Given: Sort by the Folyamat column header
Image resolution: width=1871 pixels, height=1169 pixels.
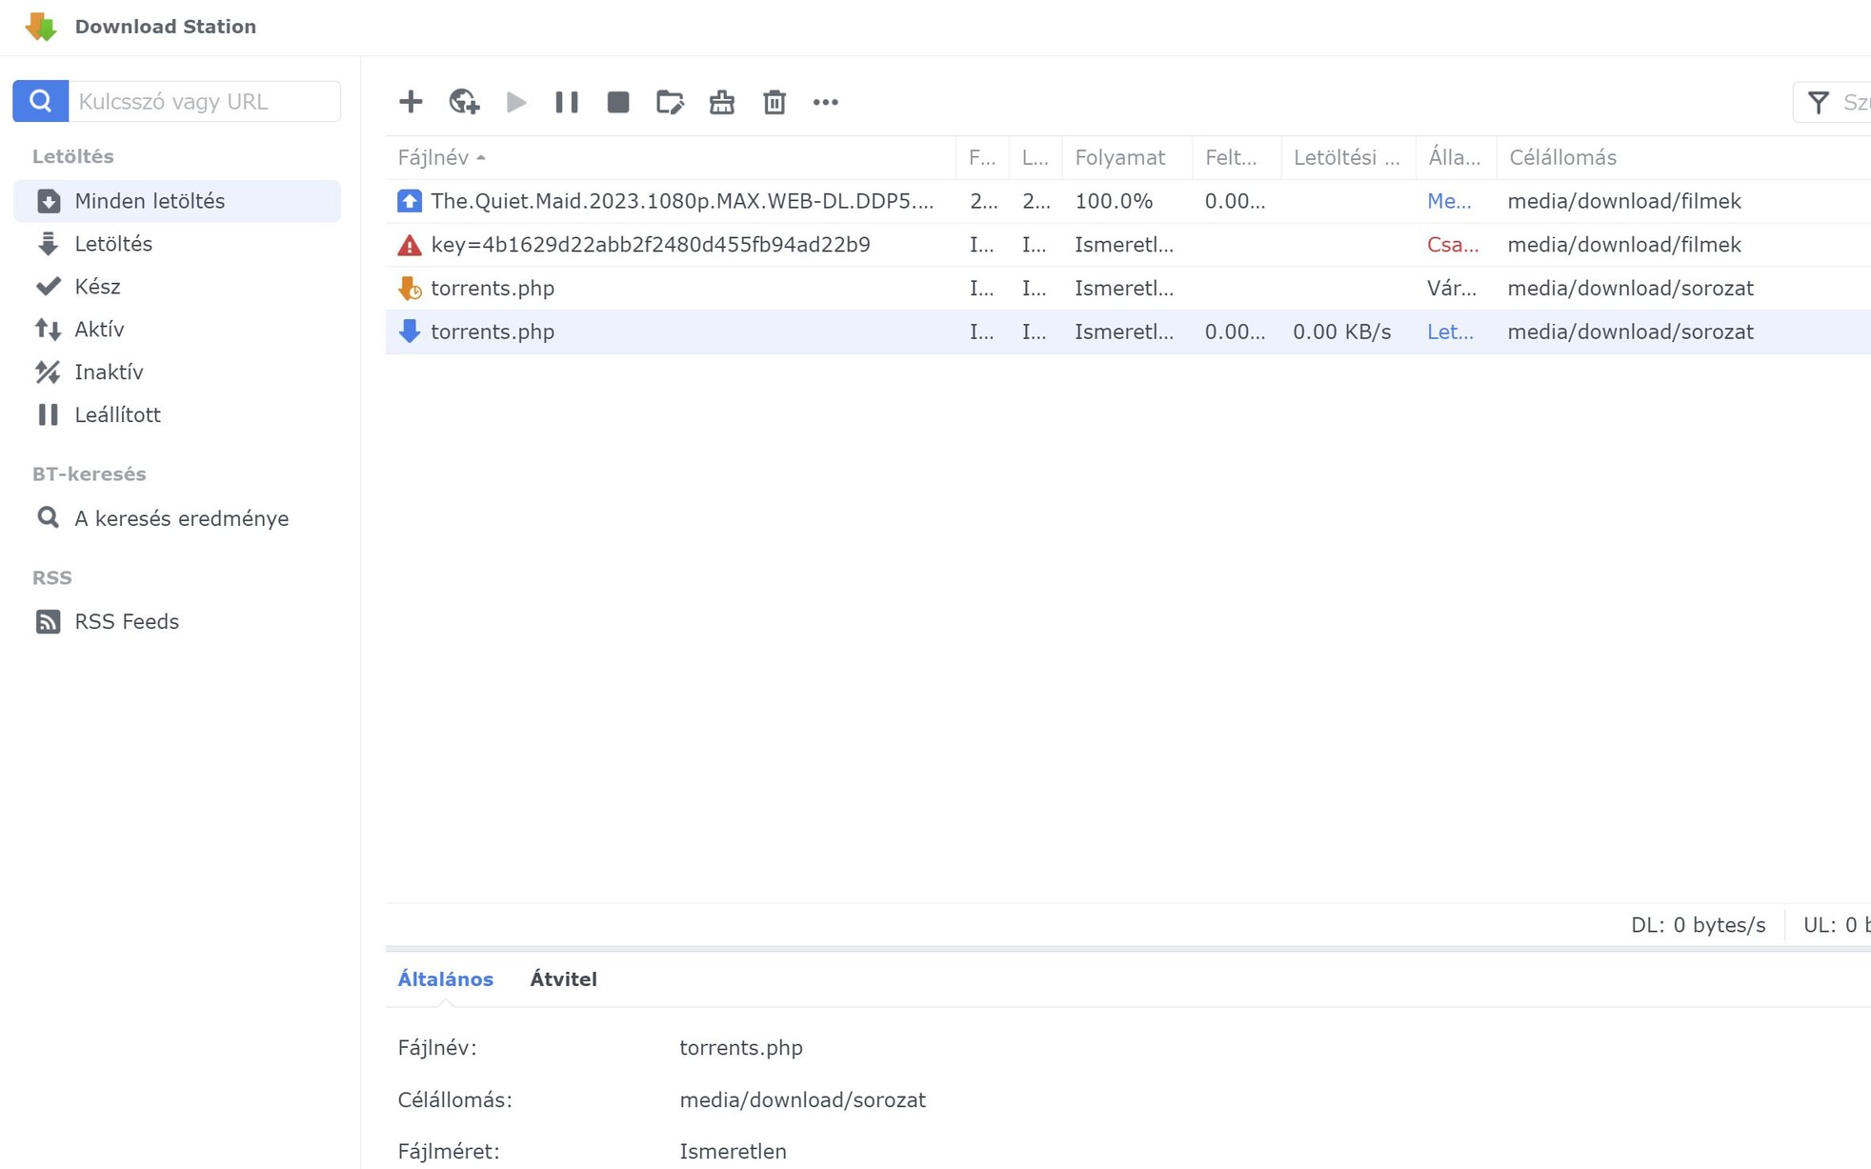Looking at the screenshot, I should [1127, 157].
